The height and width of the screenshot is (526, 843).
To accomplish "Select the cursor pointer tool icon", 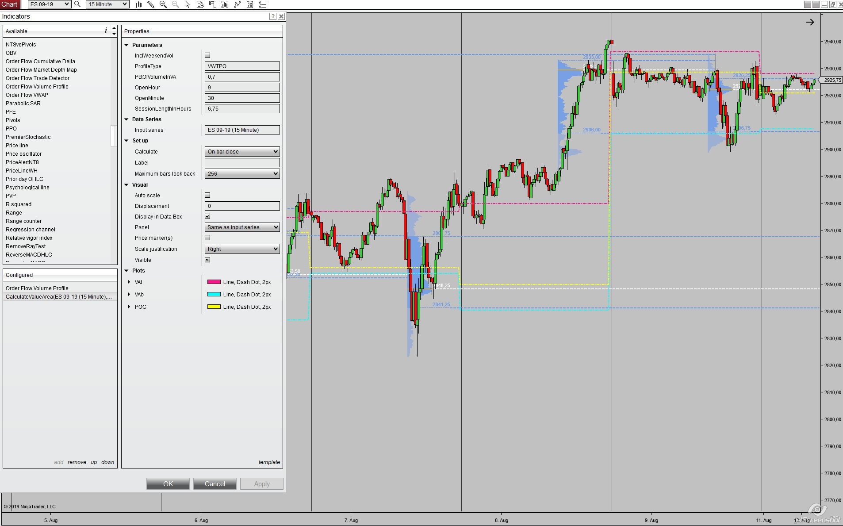I will tap(188, 4).
